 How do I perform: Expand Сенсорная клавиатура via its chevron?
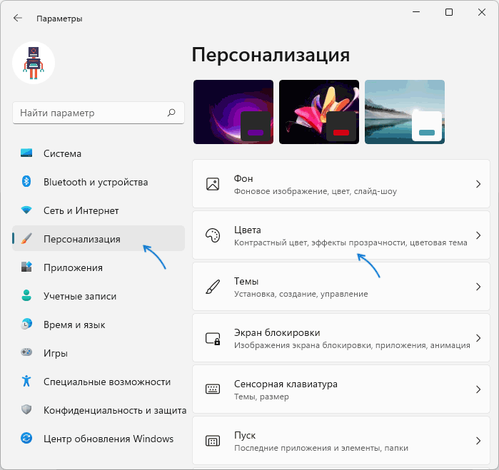tap(478, 389)
